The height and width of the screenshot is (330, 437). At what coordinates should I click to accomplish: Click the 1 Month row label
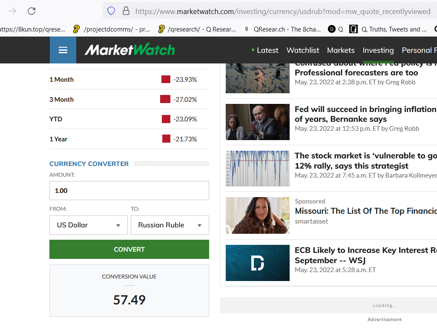[62, 80]
